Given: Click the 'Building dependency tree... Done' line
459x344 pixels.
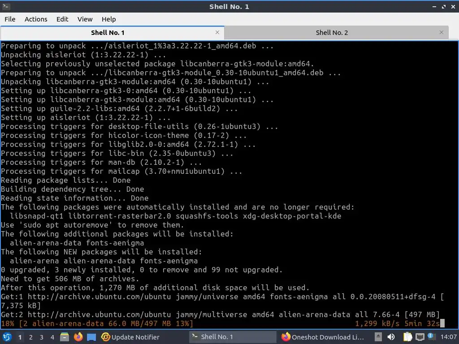Looking at the screenshot, I should (72, 189).
